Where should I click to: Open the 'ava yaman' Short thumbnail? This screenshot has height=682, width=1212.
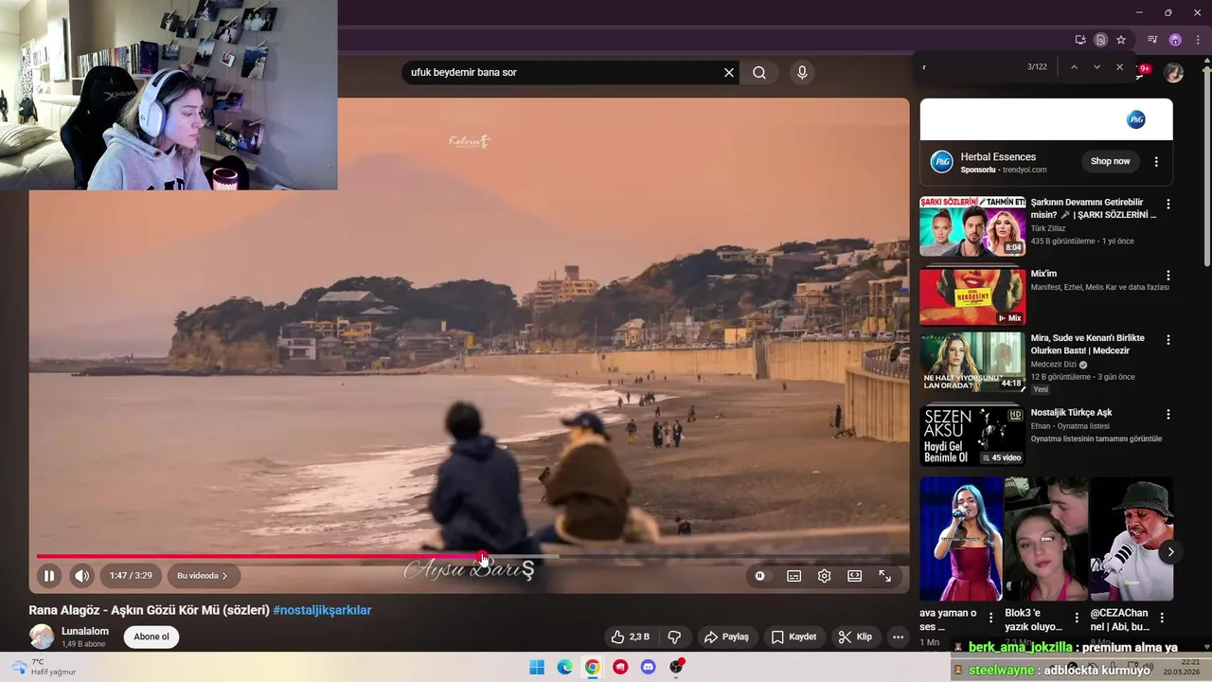[x=961, y=538]
